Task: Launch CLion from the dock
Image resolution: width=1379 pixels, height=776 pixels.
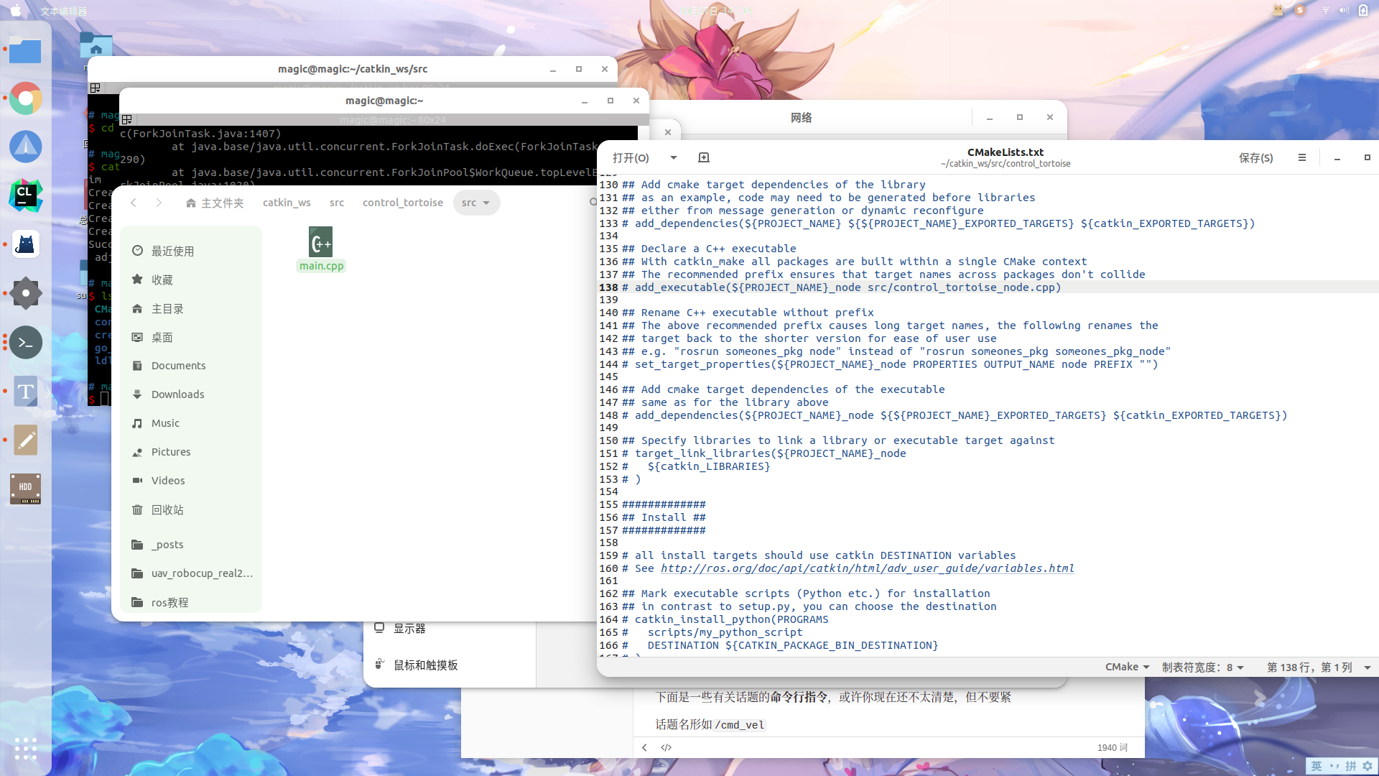Action: point(26,195)
